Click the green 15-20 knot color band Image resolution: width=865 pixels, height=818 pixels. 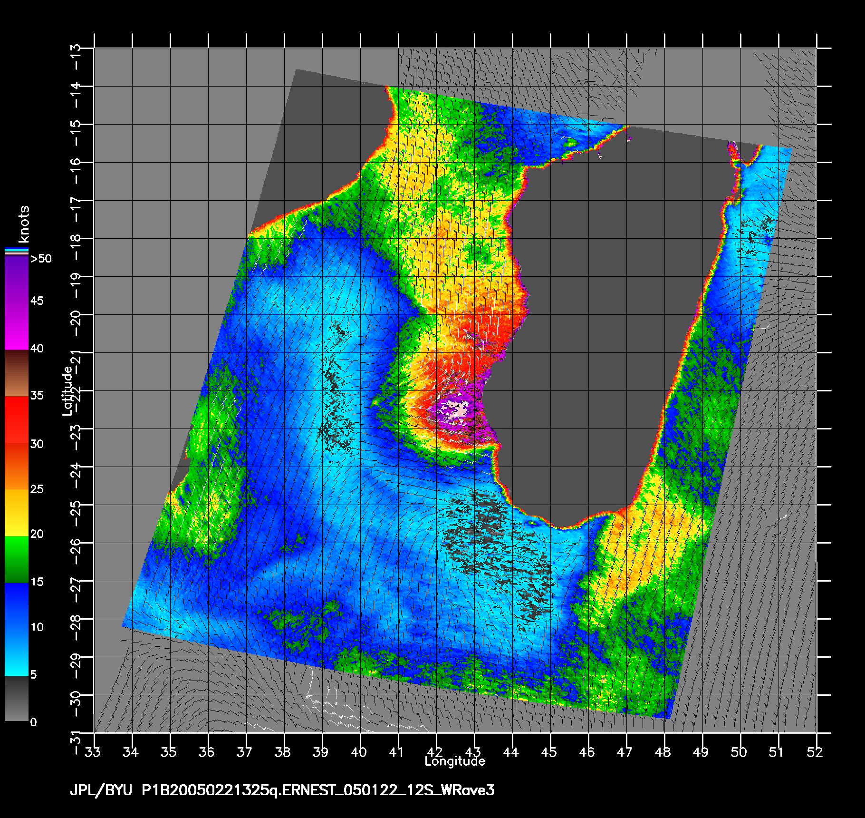[x=17, y=559]
